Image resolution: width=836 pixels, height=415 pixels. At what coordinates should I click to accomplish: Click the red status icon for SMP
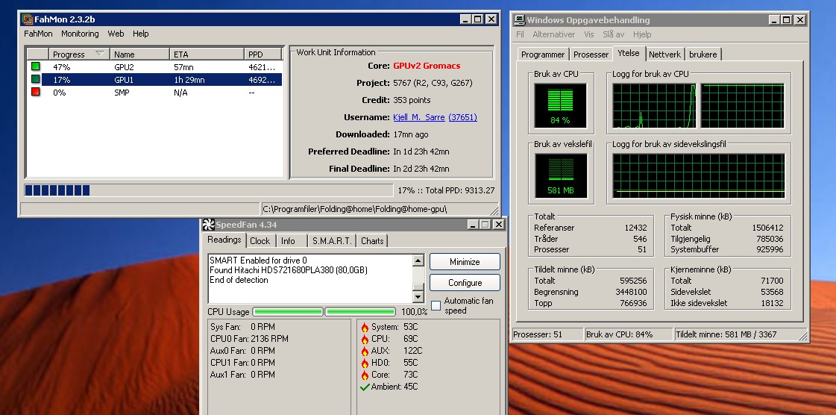pyautogui.click(x=35, y=93)
